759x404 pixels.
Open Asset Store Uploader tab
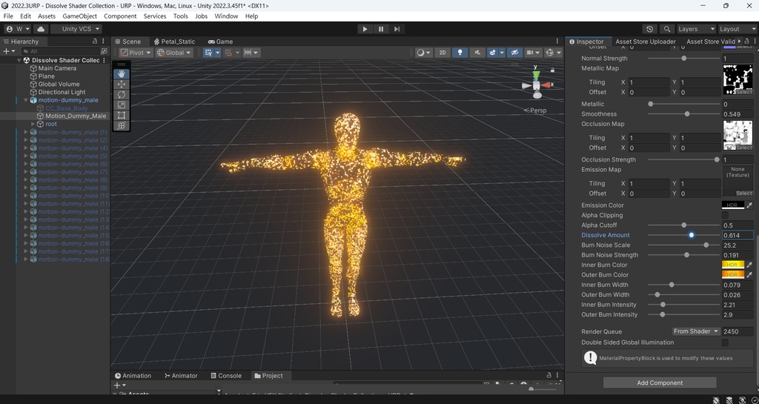point(646,42)
